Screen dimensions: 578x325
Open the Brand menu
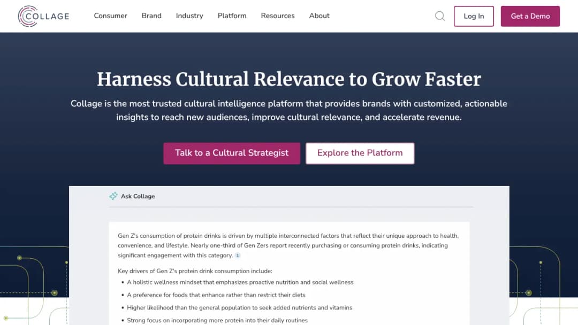click(151, 16)
